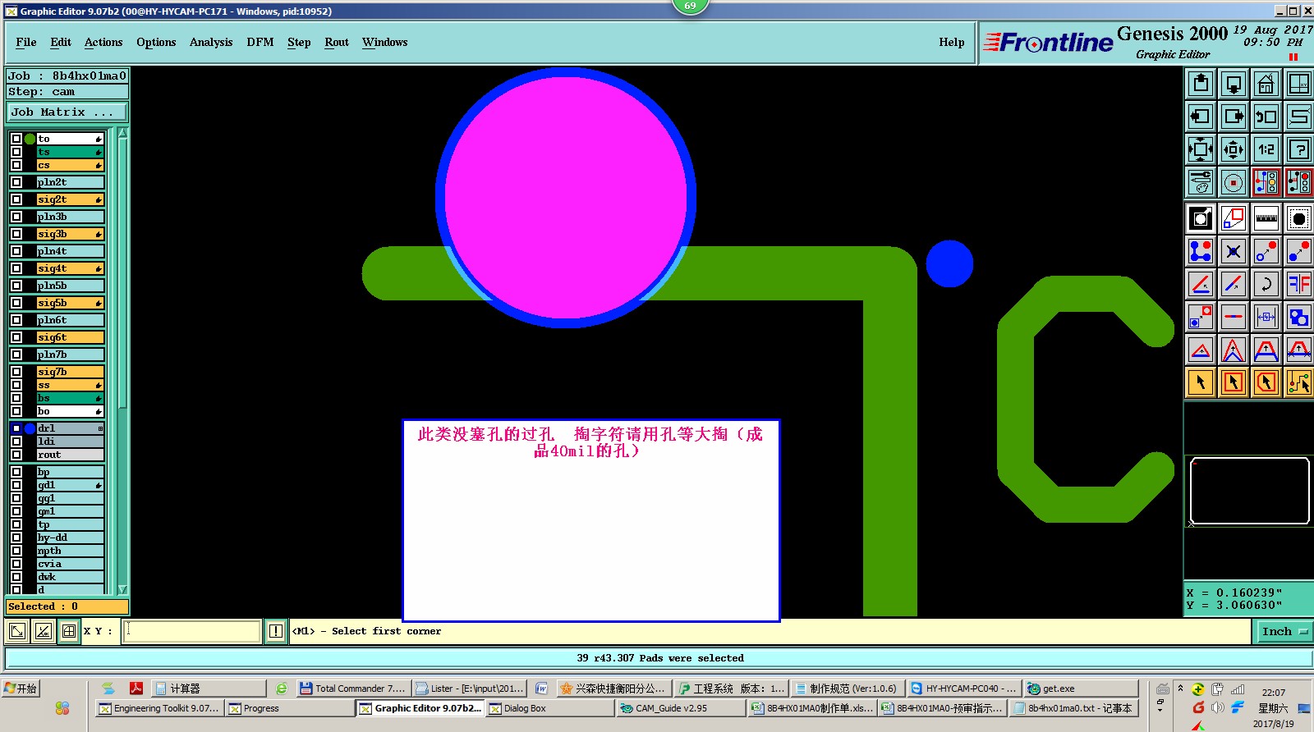Image resolution: width=1314 pixels, height=732 pixels.
Task: Click the overview navigation thumbnail panel
Action: [x=1249, y=491]
